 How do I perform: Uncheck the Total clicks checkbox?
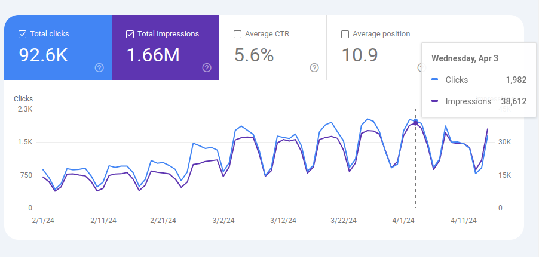(23, 34)
